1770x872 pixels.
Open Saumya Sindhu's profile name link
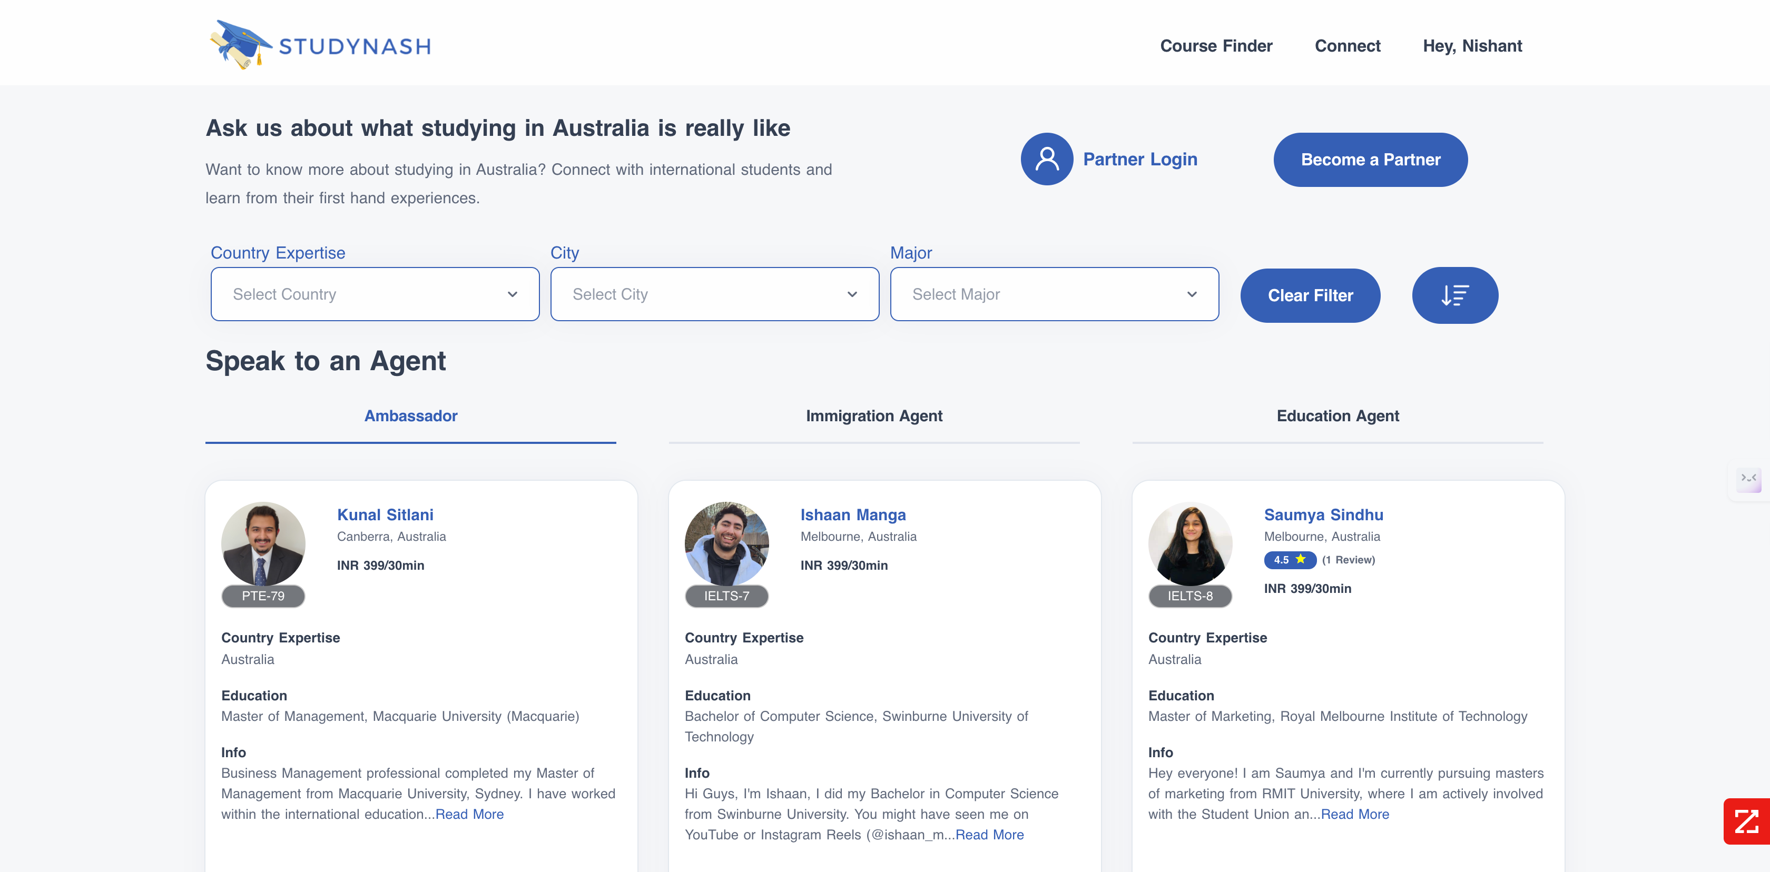click(x=1323, y=514)
